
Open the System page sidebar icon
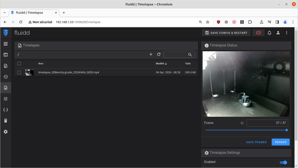[5, 121]
